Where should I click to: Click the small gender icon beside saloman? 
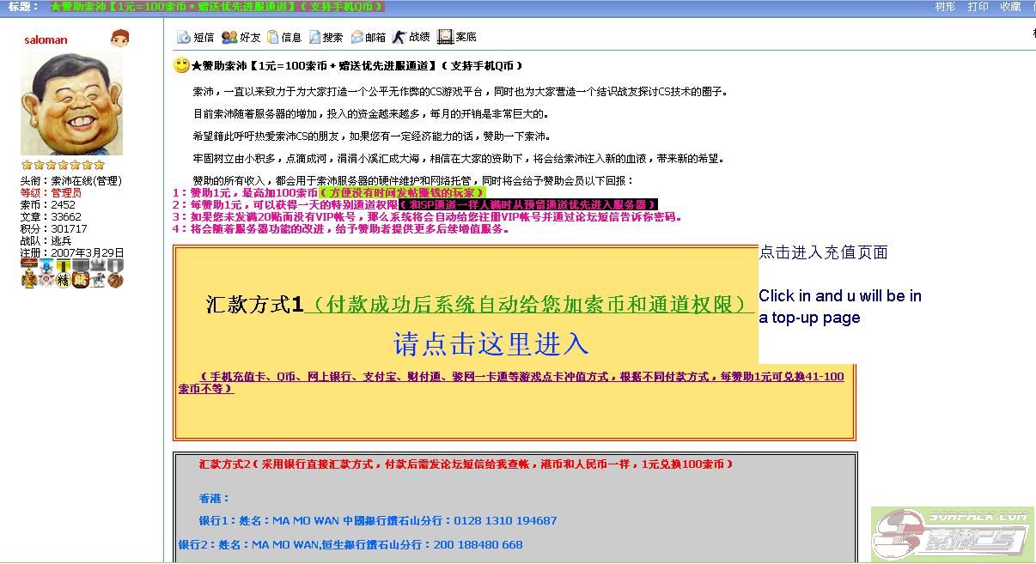tap(119, 39)
